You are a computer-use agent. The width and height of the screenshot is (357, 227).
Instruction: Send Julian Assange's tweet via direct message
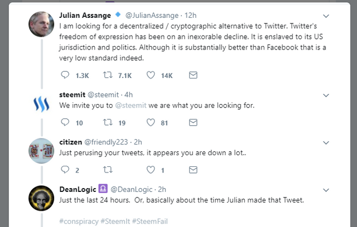click(193, 75)
